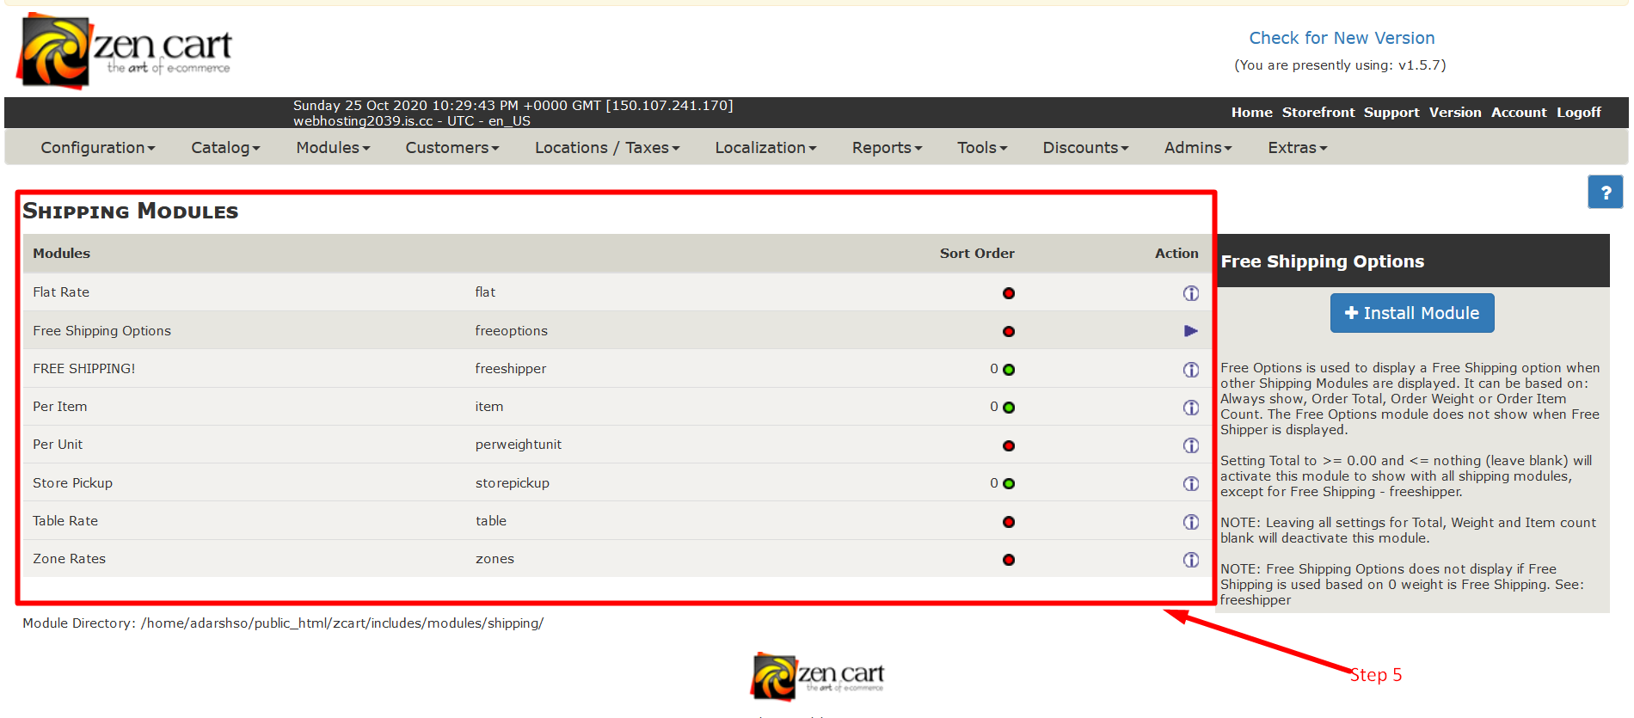Click the Per Unit info icon
The width and height of the screenshot is (1634, 718).
pos(1190,445)
